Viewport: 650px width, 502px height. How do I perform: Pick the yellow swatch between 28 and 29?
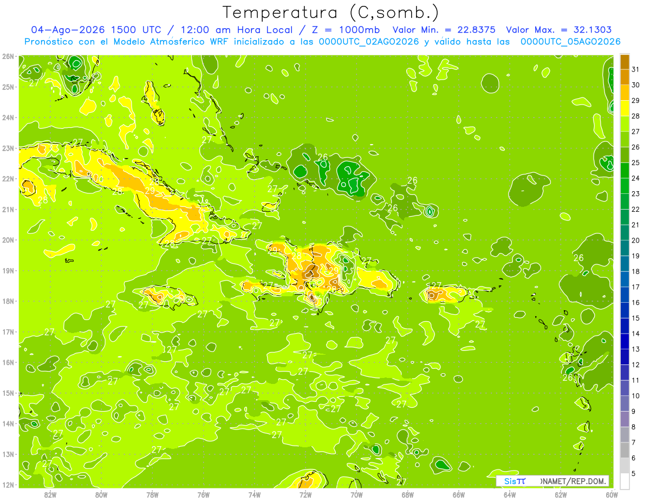[625, 108]
